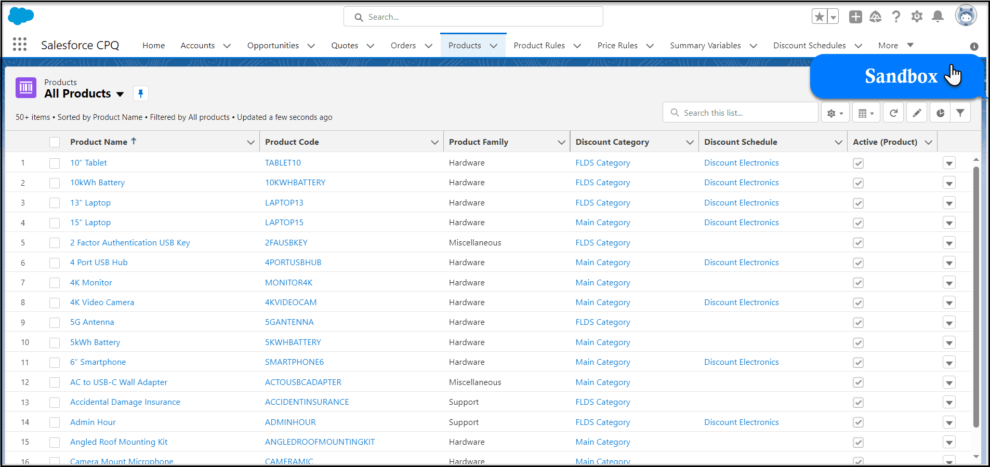Show the list filters panel
The image size is (990, 467).
tap(960, 113)
